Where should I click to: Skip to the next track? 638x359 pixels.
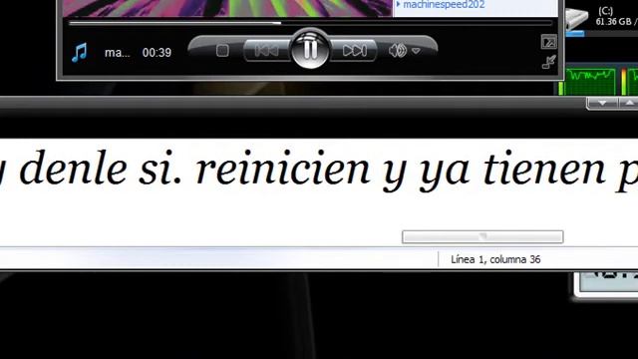(x=354, y=51)
